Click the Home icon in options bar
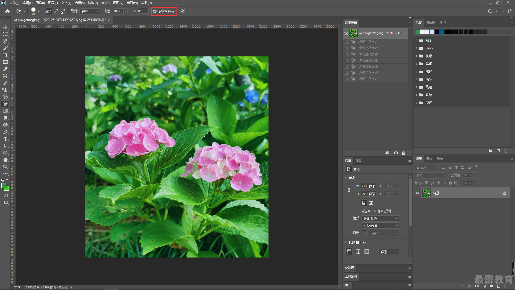Screen dimensions: 515x290 8,11
